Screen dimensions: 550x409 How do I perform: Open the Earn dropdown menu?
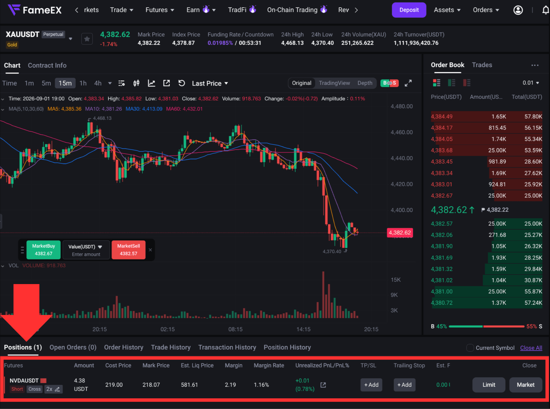[201, 10]
